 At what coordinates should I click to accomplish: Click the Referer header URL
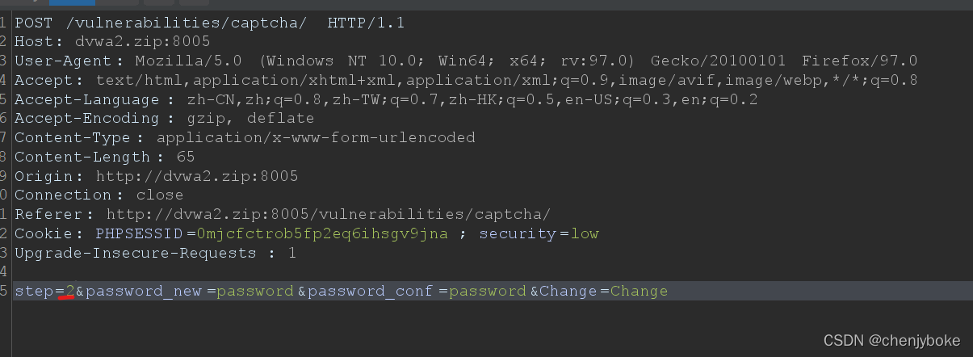tap(329, 215)
